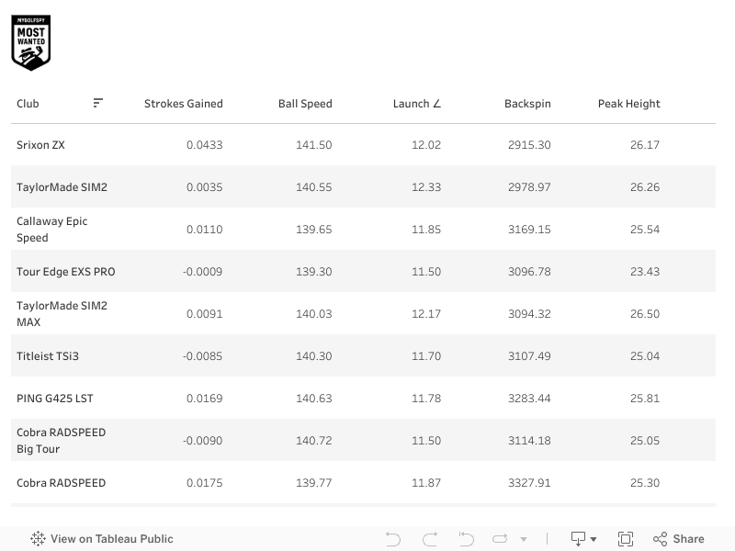Select the Srixon ZX row label

click(x=40, y=145)
